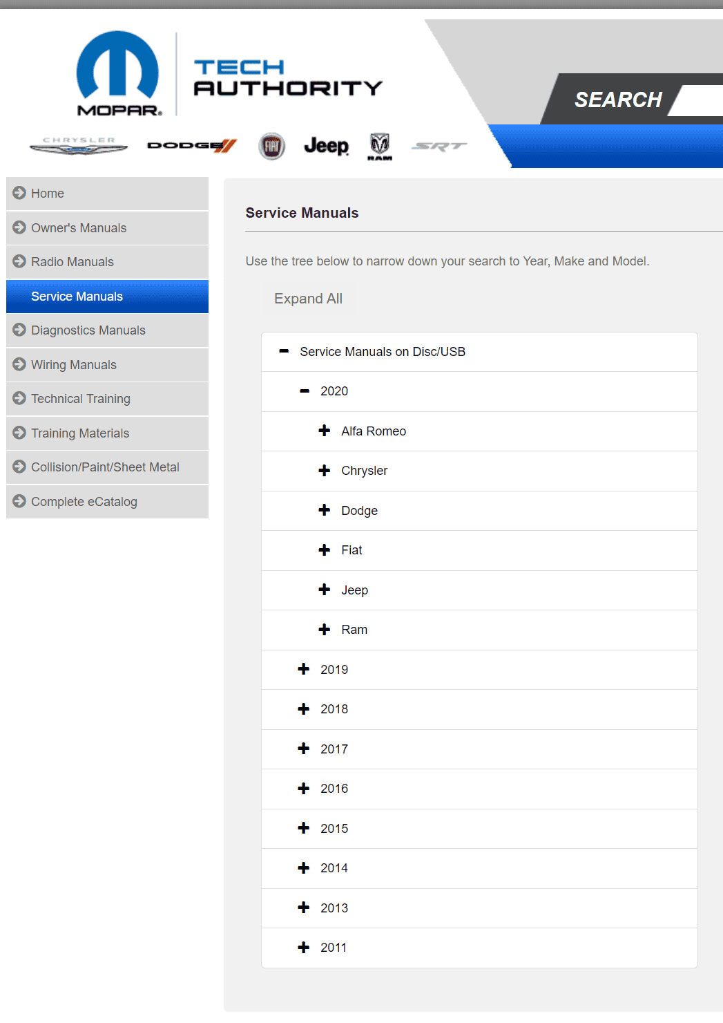Click the Chrysler brand logo
Viewport: 723px width, 1023px height.
pyautogui.click(x=79, y=146)
